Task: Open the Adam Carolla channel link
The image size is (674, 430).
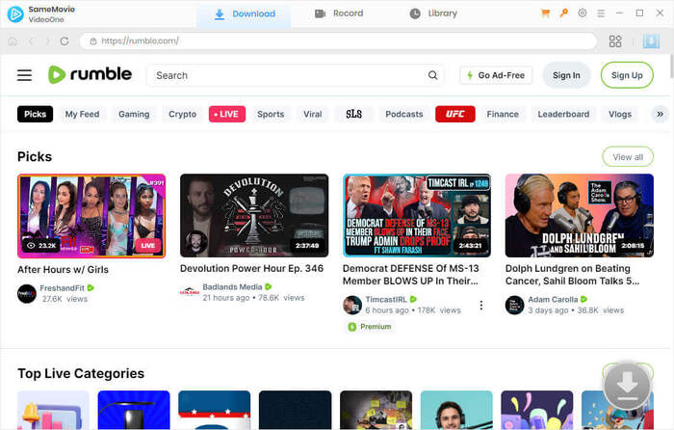Action: coord(553,299)
